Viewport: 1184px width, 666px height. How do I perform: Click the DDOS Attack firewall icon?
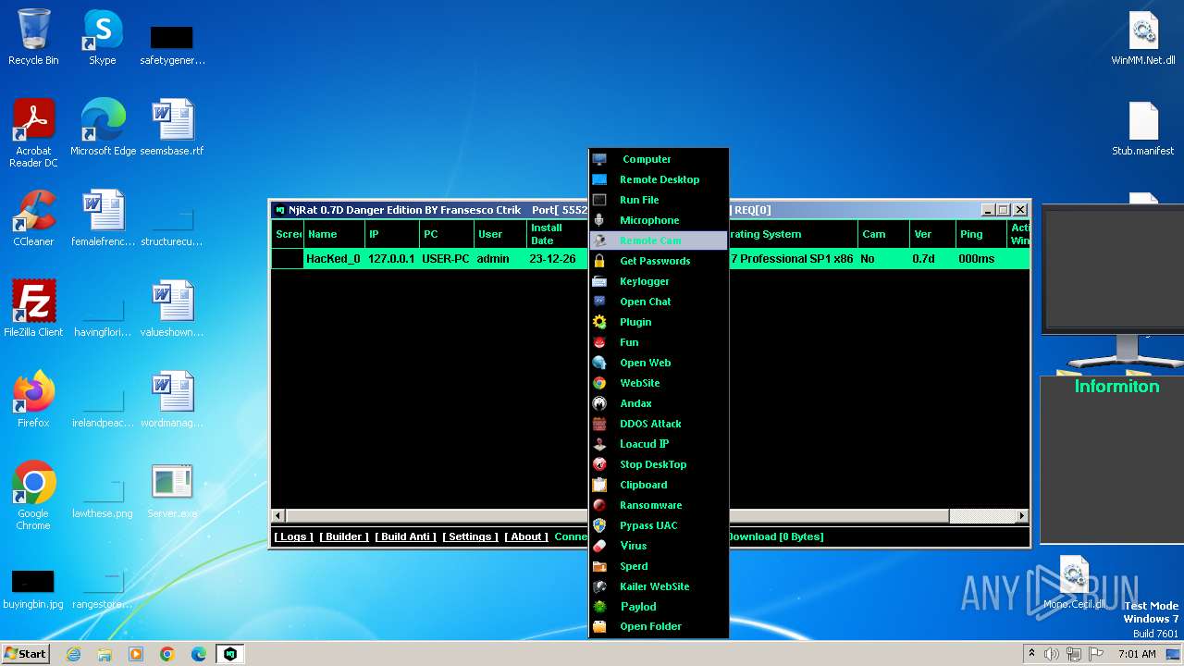599,424
